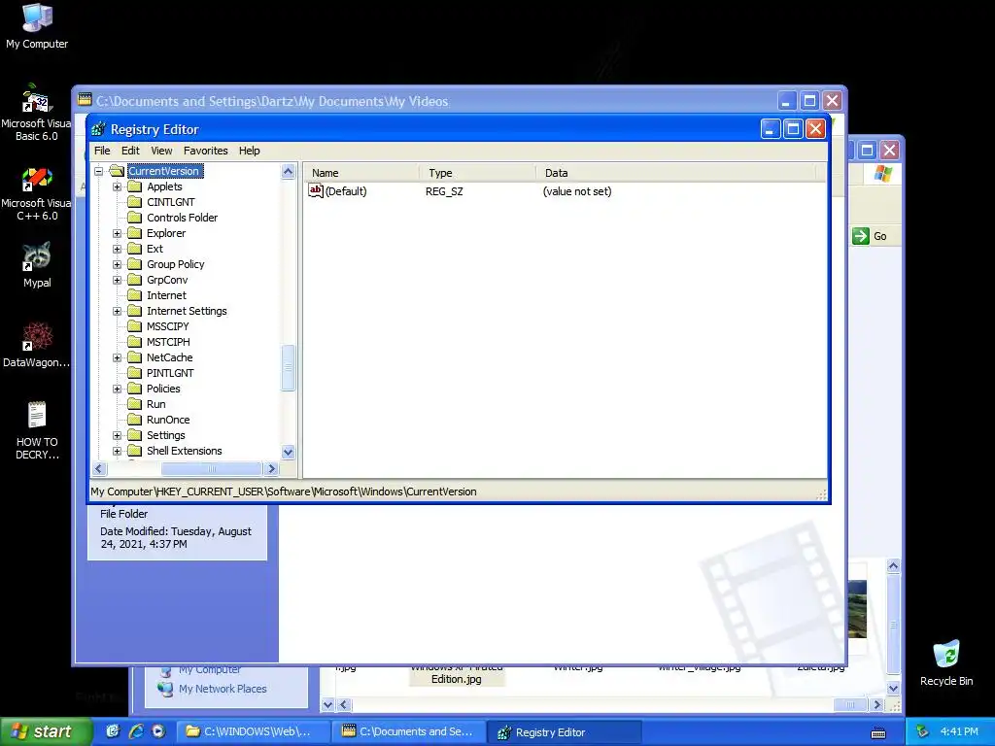The image size is (995, 746).
Task: Expand the Policies key
Action: pyautogui.click(x=118, y=389)
